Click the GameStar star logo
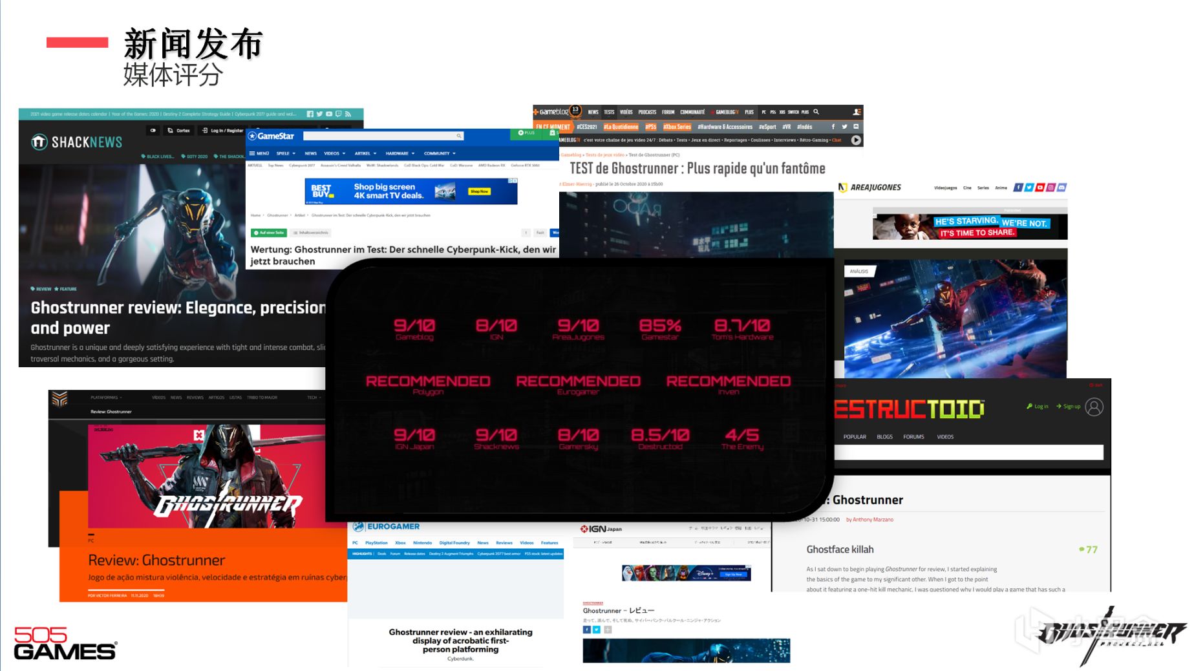Viewport: 1194px width, 671px height. [x=272, y=136]
